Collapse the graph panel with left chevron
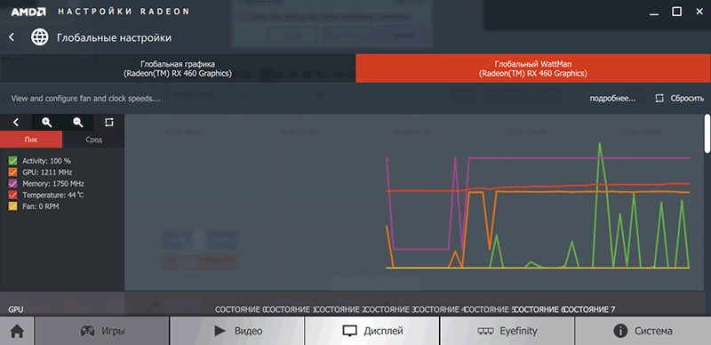Viewport: 711px width, 345px height. [15, 122]
